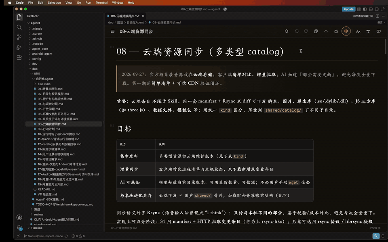Click the share/export icon in markdown toolbar
Viewport: 388px width, 242px height.
click(336, 31)
